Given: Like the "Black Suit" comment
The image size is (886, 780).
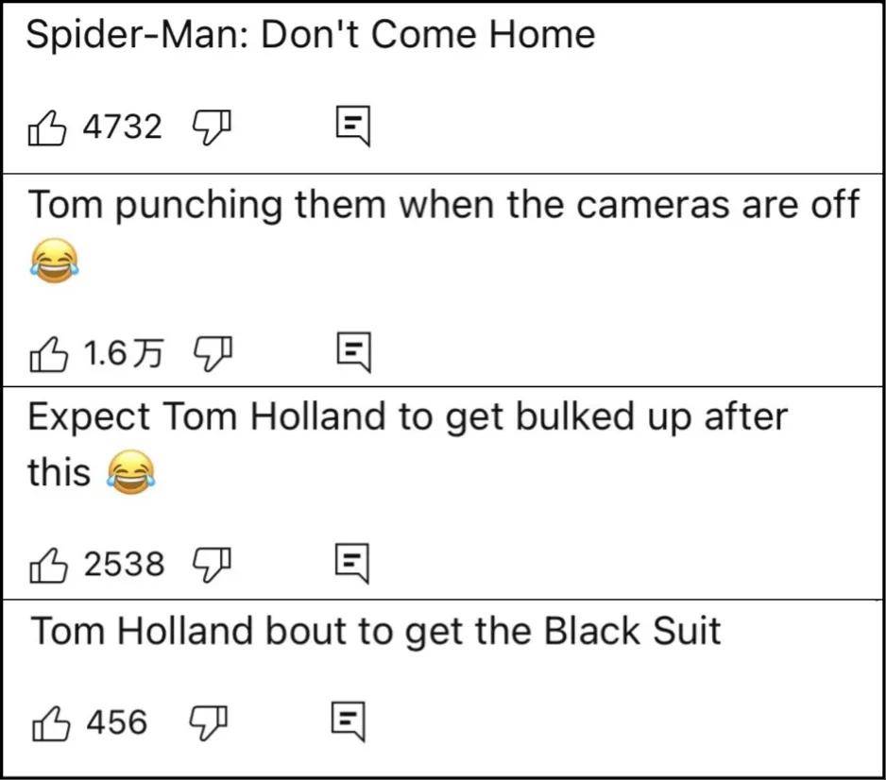Looking at the screenshot, I should tap(48, 723).
